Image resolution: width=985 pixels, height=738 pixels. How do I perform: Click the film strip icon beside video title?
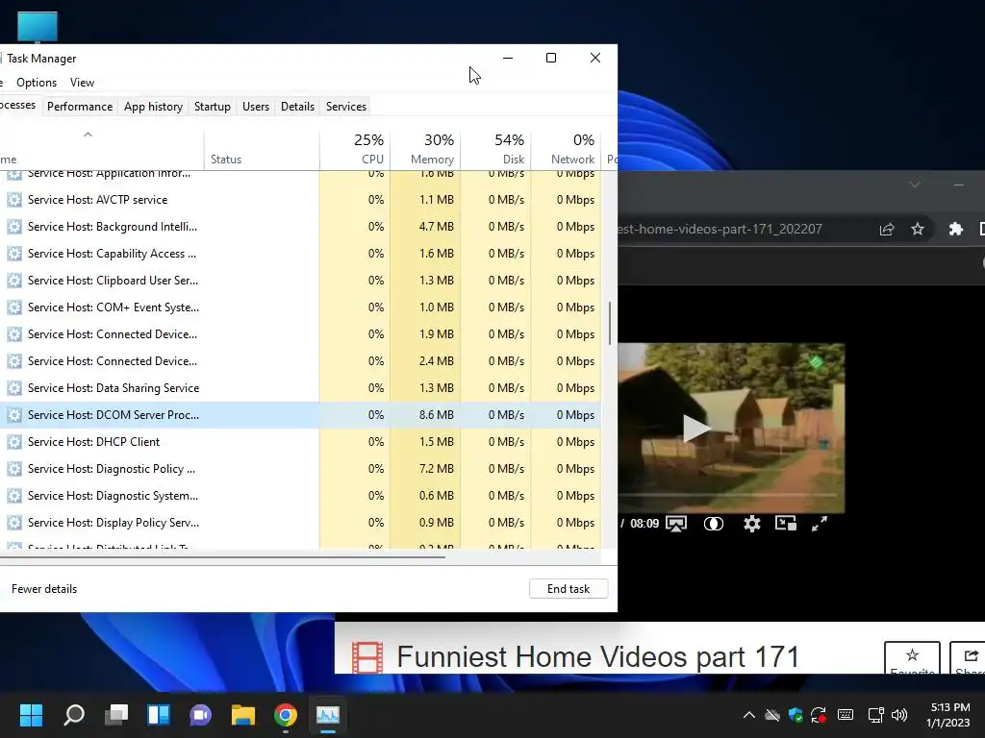click(367, 657)
